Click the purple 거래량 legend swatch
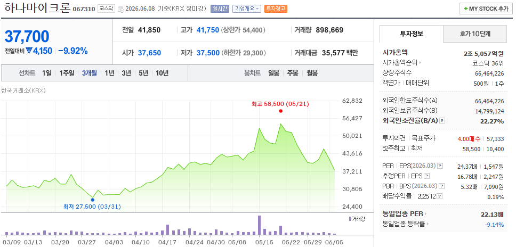 tap(350, 219)
